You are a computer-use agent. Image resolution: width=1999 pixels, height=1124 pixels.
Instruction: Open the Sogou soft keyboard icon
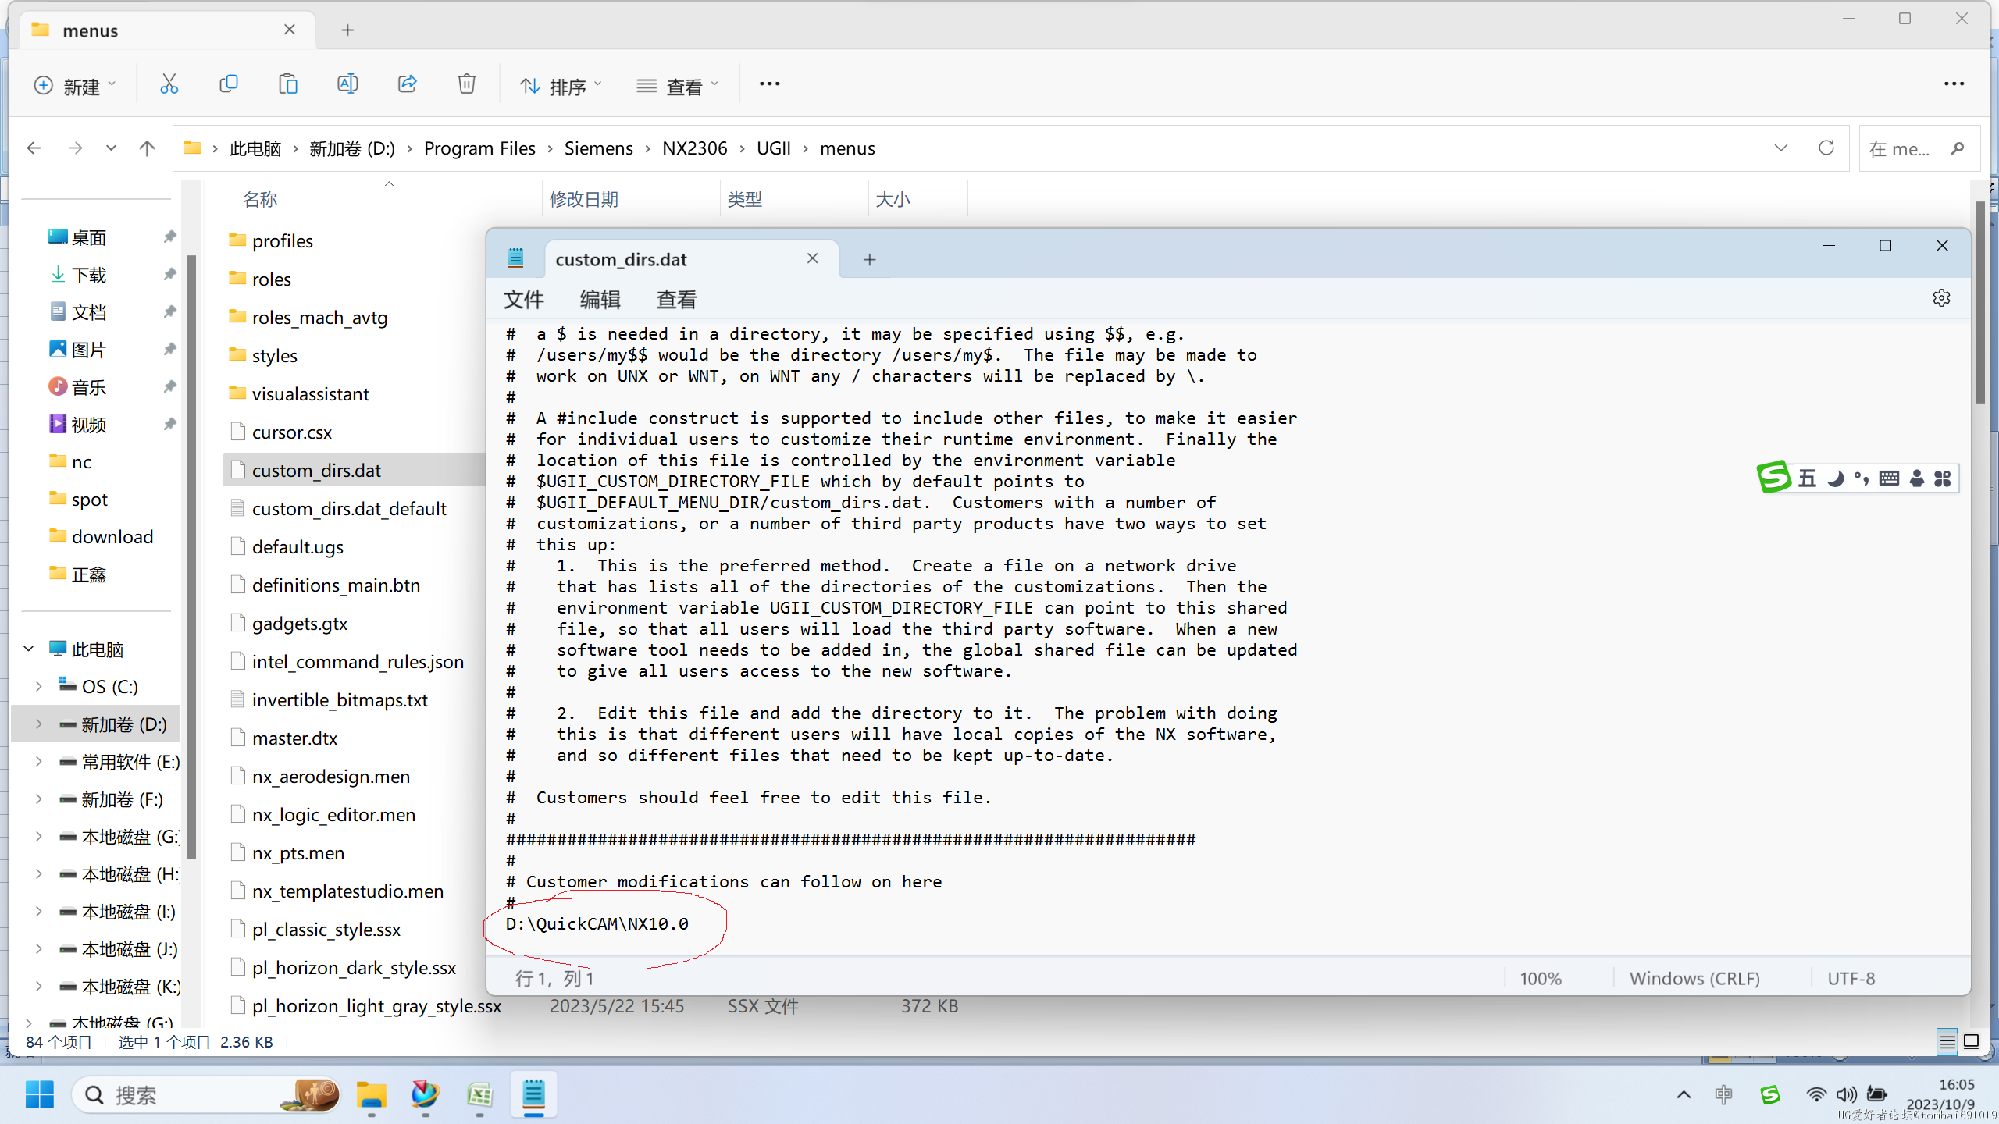(x=1889, y=478)
